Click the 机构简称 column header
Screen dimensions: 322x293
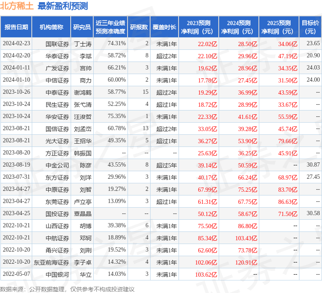click(51, 27)
